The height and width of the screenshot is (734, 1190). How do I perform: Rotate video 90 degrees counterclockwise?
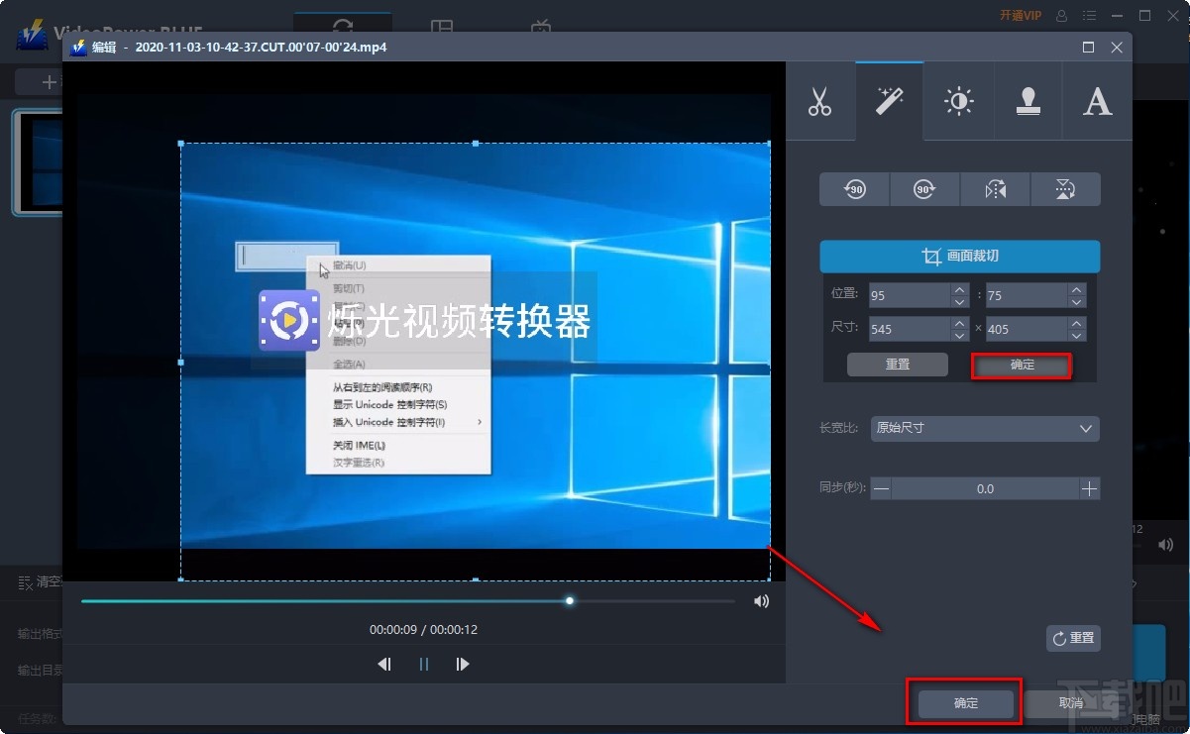tap(854, 189)
